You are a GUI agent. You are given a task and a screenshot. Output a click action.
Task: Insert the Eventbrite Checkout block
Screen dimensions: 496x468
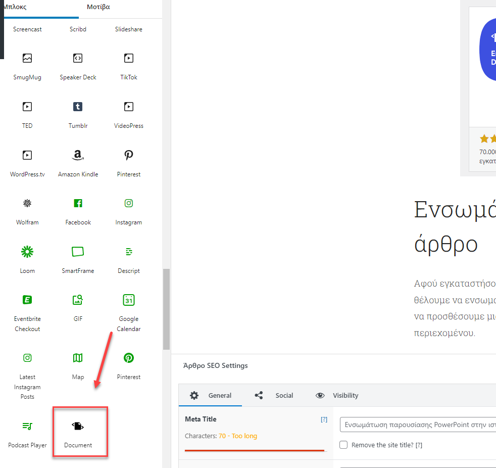pos(27,313)
